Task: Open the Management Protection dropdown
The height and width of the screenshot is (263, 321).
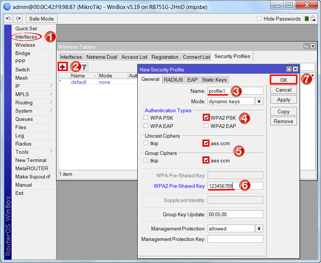Action: (259, 229)
